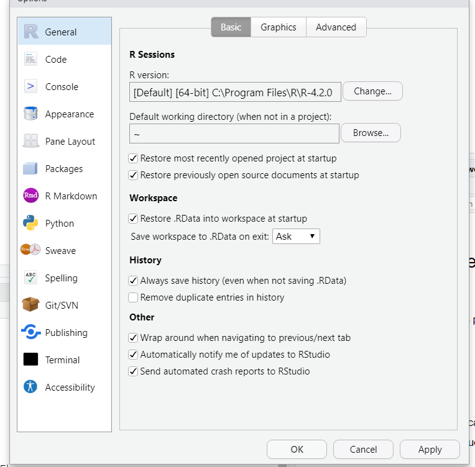Screen dimensions: 475x467
Task: Disable automatic RStudio update notifications
Action: click(133, 355)
